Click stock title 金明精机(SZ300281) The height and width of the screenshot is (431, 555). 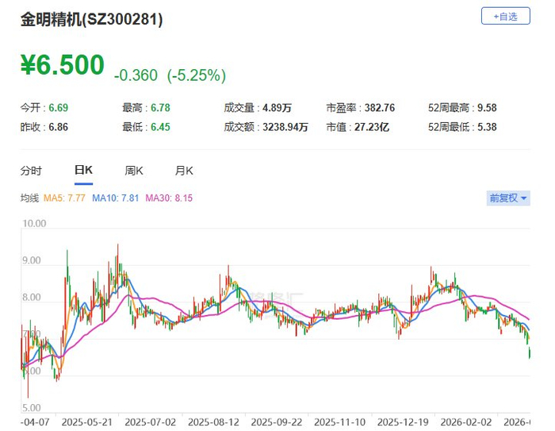[x=92, y=20]
